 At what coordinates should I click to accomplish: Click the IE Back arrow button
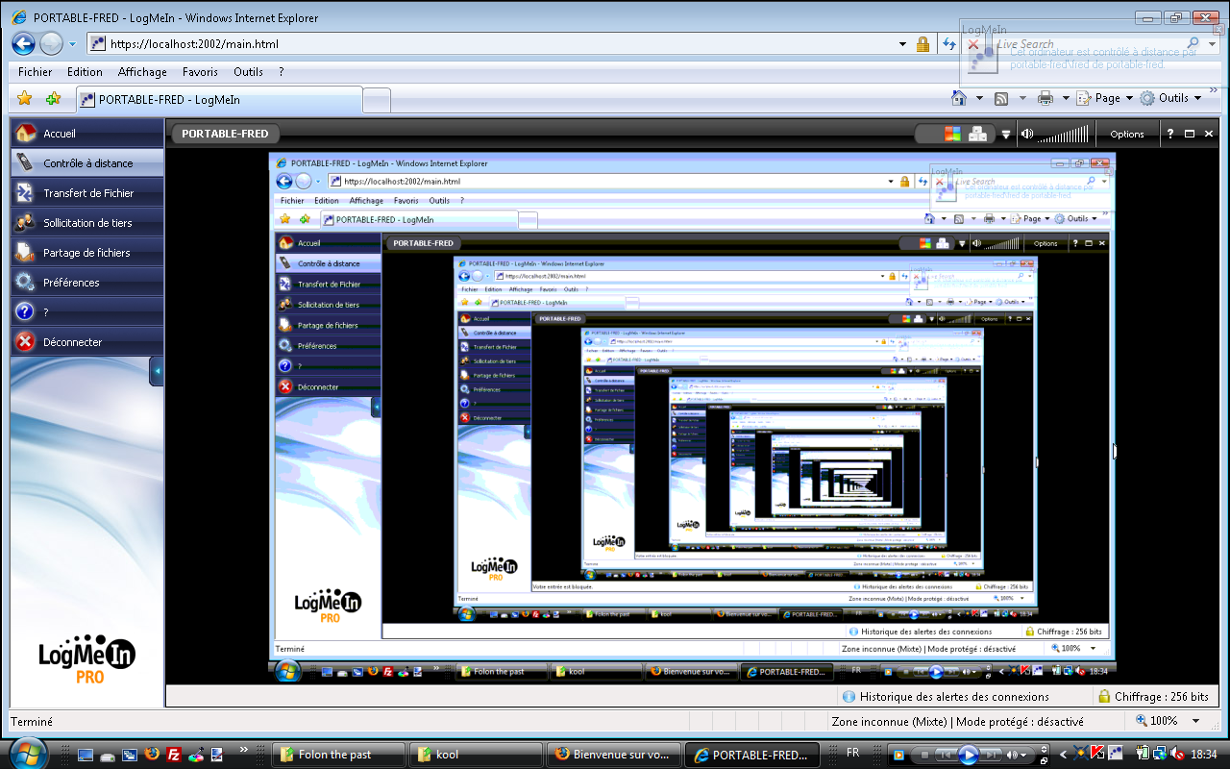coord(23,43)
